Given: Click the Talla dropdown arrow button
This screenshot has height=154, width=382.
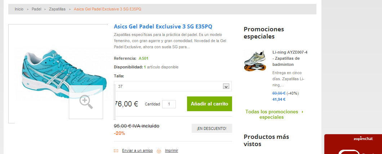Looking at the screenshot, I should pyautogui.click(x=226, y=86).
